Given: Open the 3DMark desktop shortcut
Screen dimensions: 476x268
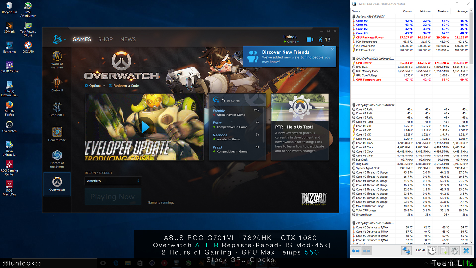Looking at the screenshot, I should click(x=9, y=27).
